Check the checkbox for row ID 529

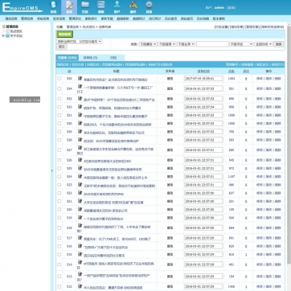[x=59, y=132]
